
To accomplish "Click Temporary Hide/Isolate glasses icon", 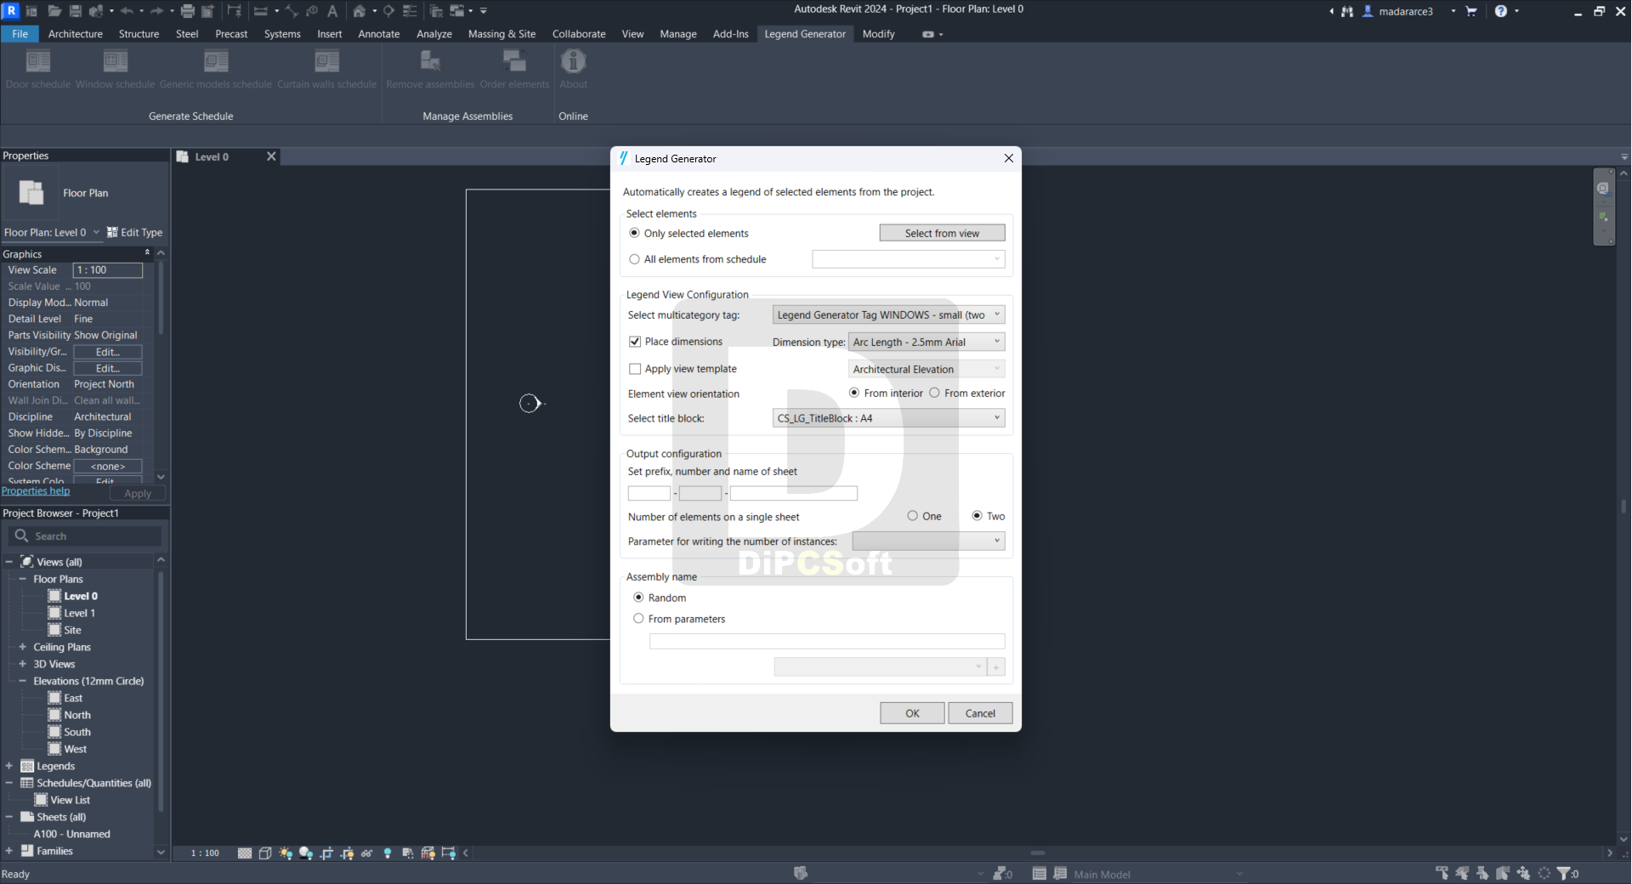I will 367,853.
